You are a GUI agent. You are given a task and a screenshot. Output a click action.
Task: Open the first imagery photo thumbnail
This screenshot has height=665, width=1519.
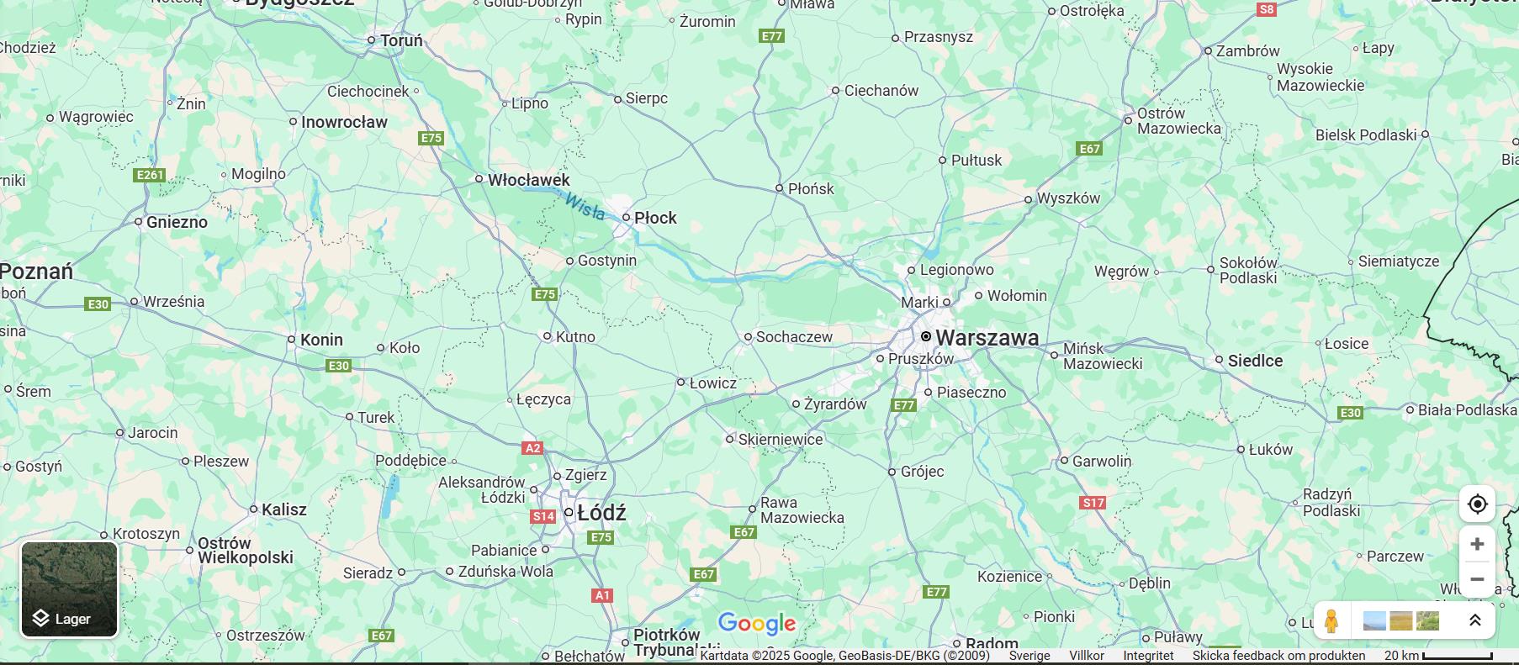point(1374,621)
